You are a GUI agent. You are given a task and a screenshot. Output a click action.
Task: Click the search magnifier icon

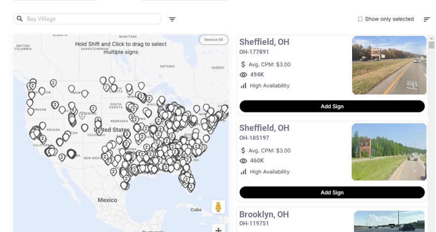[x=19, y=19]
